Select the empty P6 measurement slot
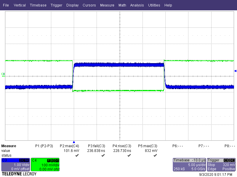Viewport: 237px width, 177px height. pos(177,146)
